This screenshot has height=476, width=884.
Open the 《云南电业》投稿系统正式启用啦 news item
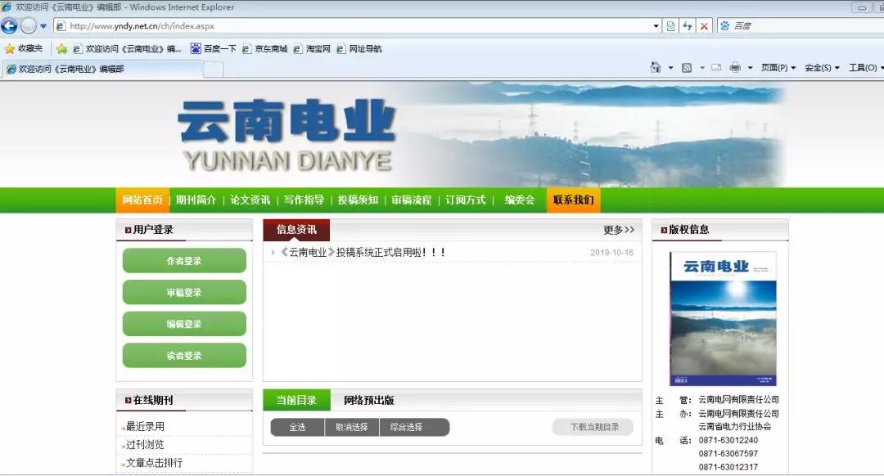[363, 253]
